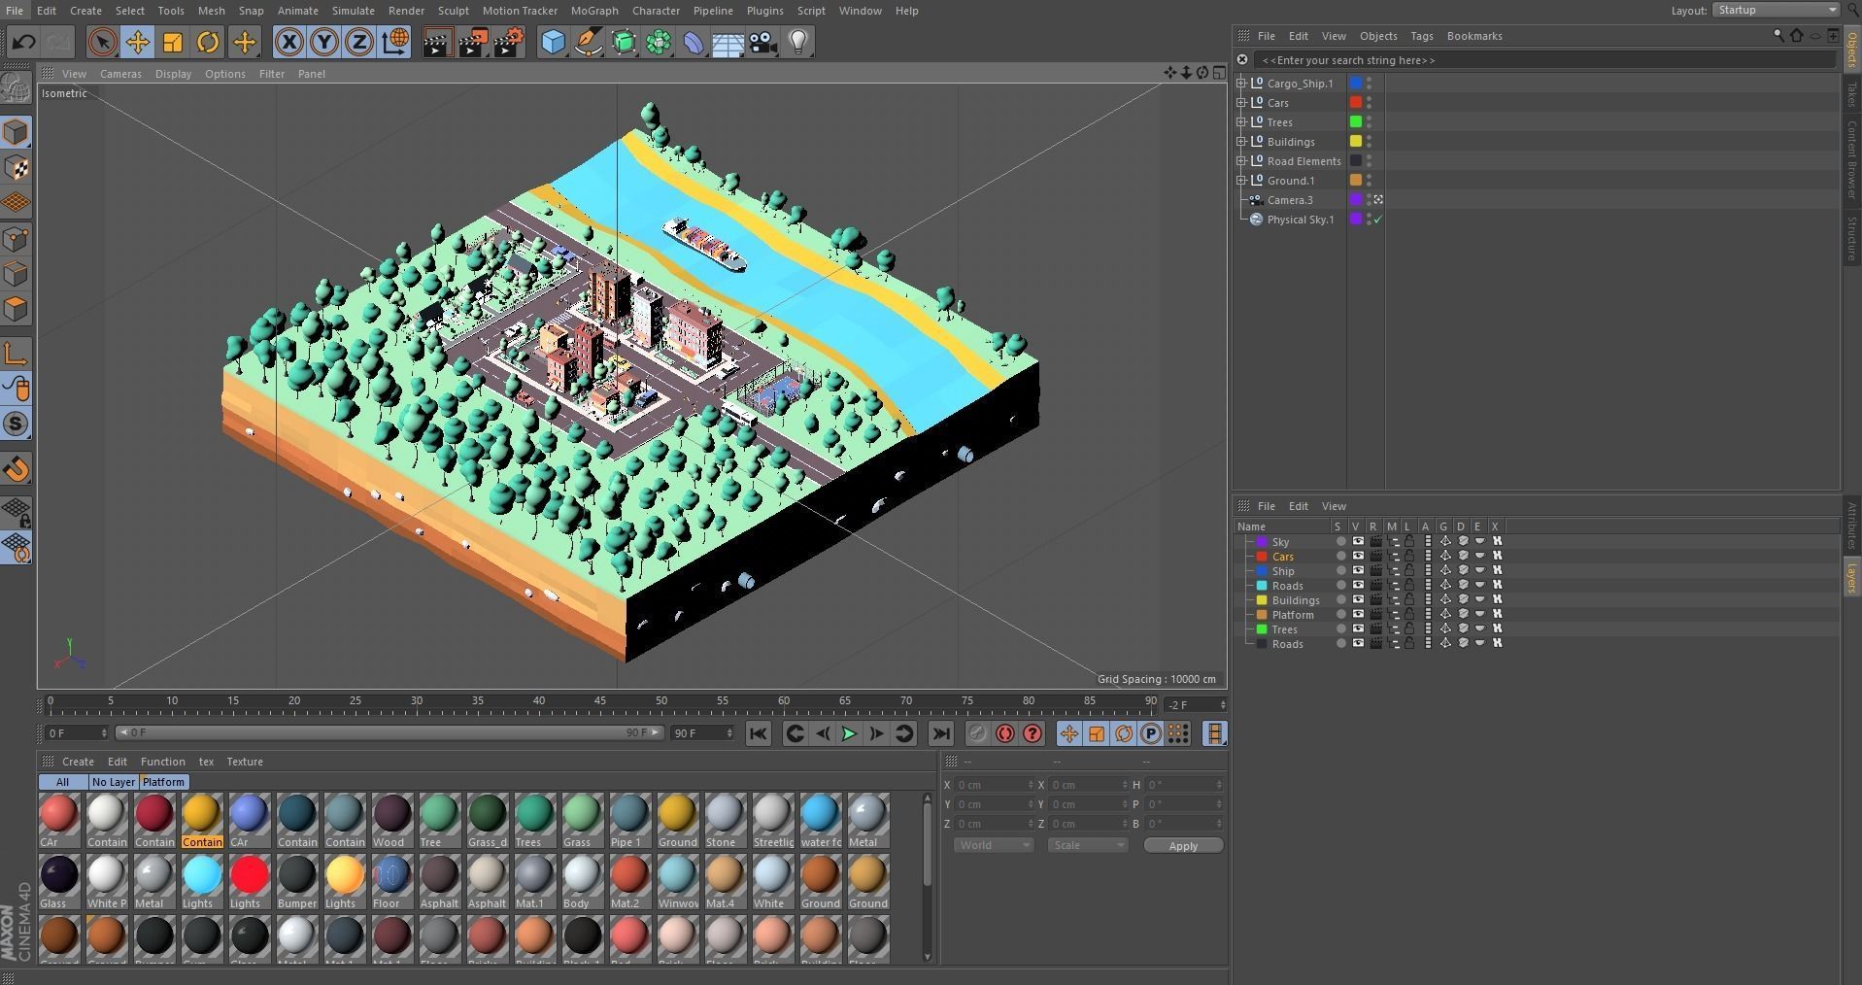Enable the Snap magnet tool
Image resolution: width=1862 pixels, height=985 pixels.
pyautogui.click(x=17, y=469)
